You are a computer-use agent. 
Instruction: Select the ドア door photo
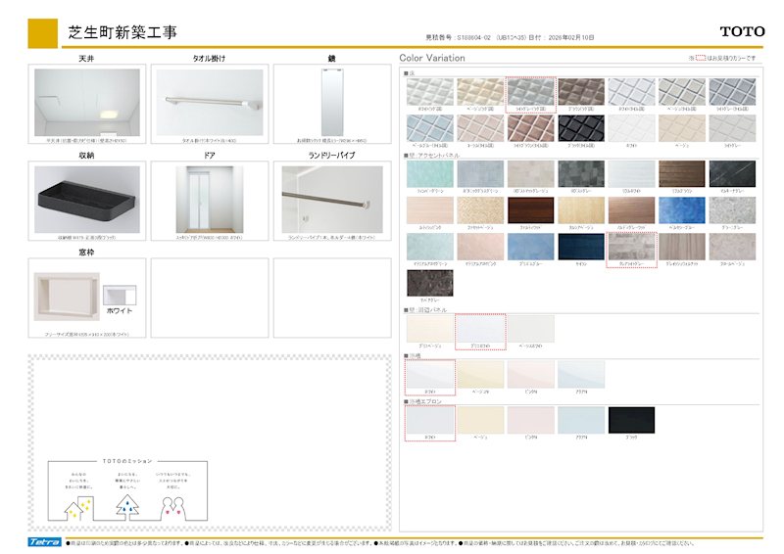pyautogui.click(x=209, y=198)
